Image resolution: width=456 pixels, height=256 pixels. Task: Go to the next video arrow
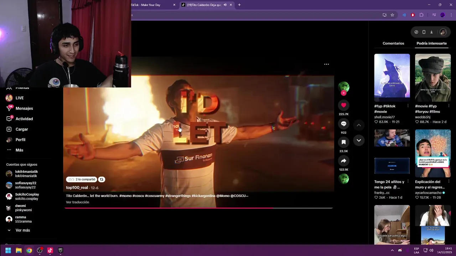click(x=359, y=140)
